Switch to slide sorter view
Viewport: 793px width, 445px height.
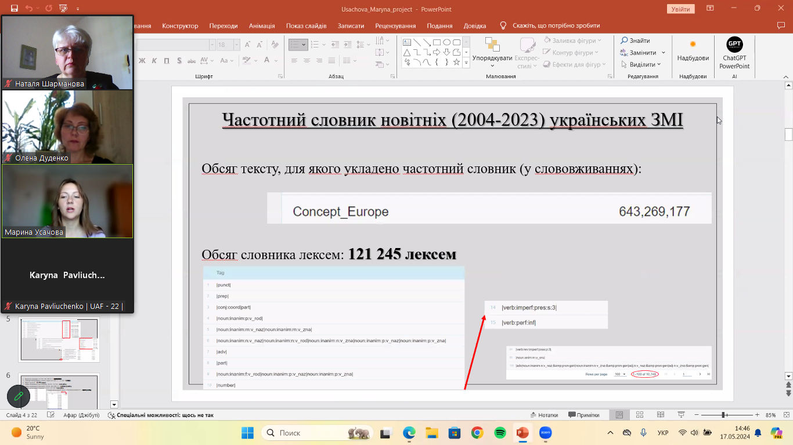tap(640, 415)
